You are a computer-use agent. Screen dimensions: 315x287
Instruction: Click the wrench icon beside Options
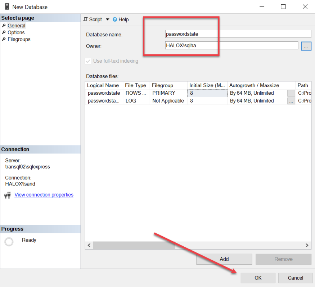4,32
